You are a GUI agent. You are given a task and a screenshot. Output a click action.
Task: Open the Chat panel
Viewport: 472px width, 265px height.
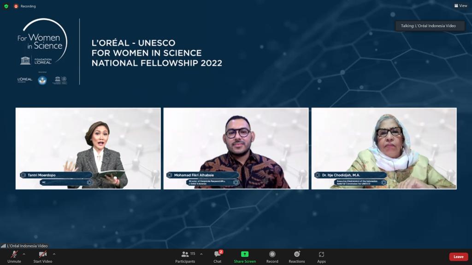(218, 257)
